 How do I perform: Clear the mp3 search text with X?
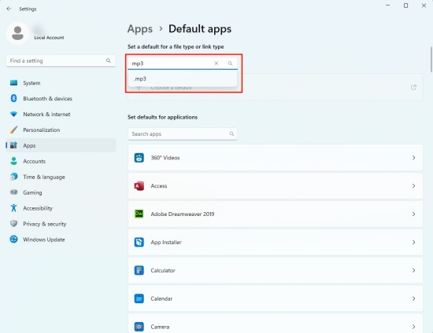(x=216, y=64)
